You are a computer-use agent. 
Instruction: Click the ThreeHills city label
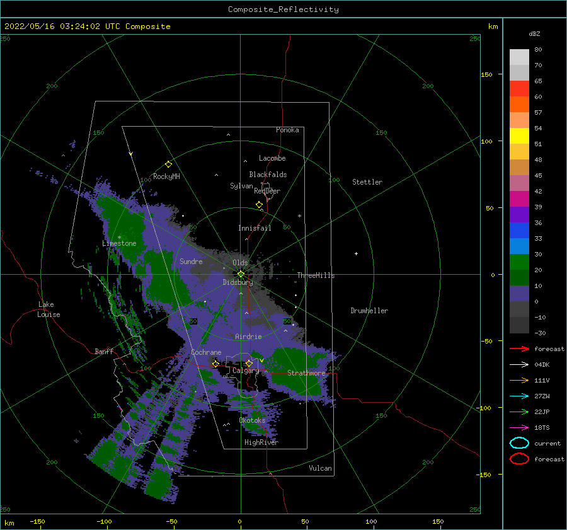316,275
